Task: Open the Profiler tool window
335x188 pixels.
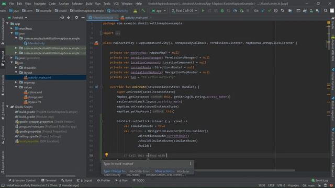Action: pyautogui.click(x=104, y=180)
